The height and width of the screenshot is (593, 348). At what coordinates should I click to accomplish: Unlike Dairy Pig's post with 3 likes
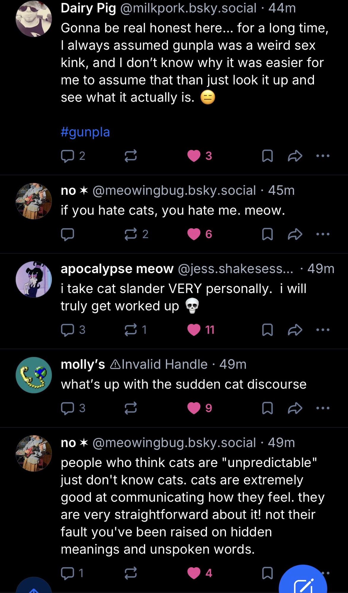194,156
